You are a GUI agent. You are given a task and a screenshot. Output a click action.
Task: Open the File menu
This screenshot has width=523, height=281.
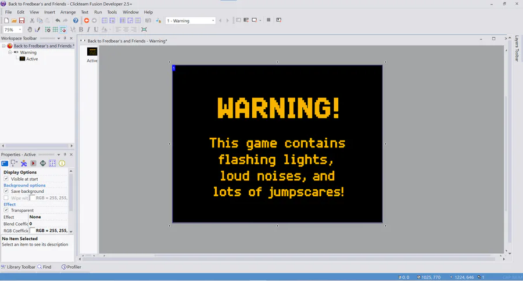pos(8,12)
